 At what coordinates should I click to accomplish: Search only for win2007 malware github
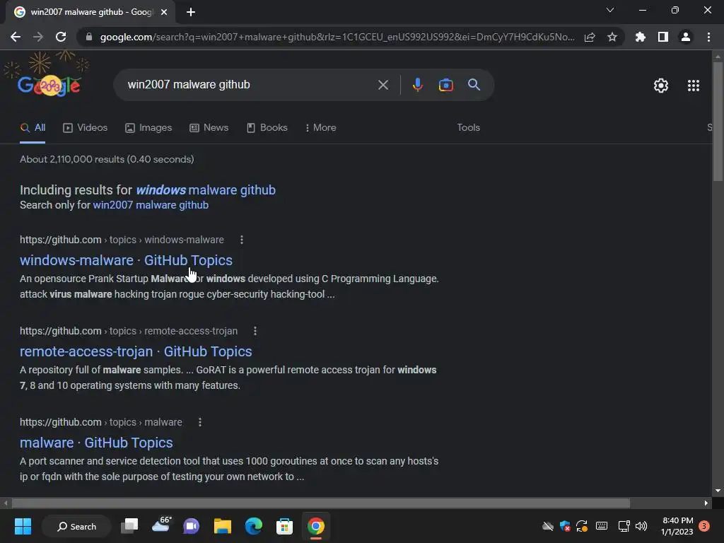(151, 205)
